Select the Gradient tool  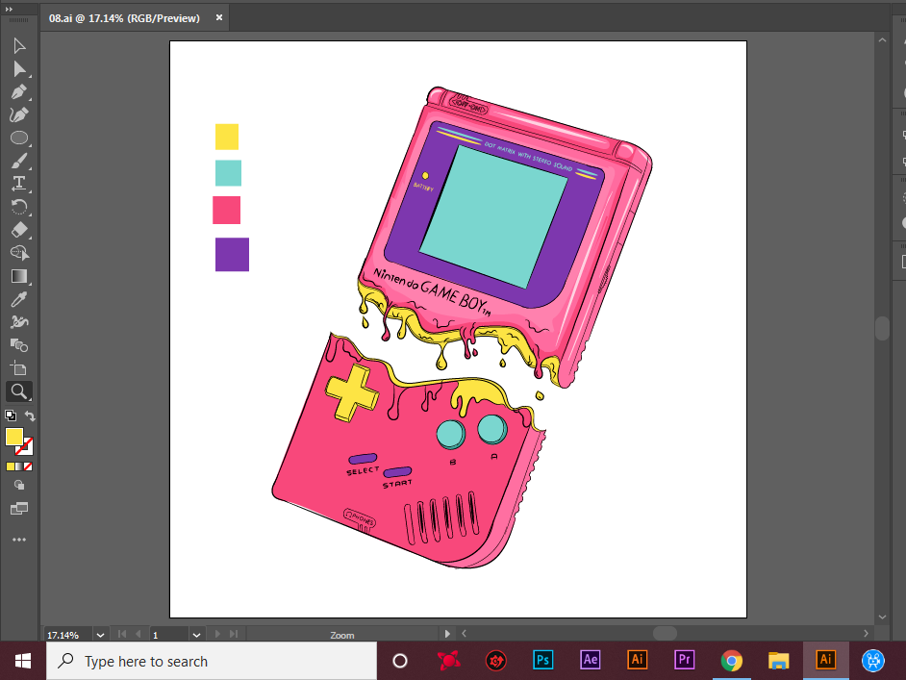[19, 276]
